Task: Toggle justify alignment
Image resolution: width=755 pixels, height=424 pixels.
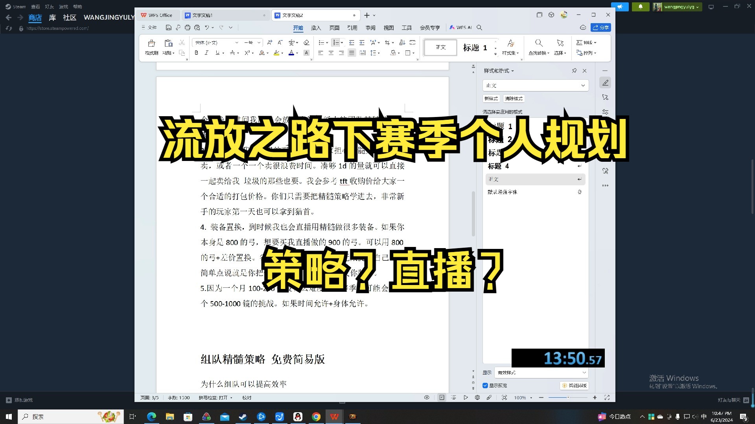Action: (x=352, y=53)
